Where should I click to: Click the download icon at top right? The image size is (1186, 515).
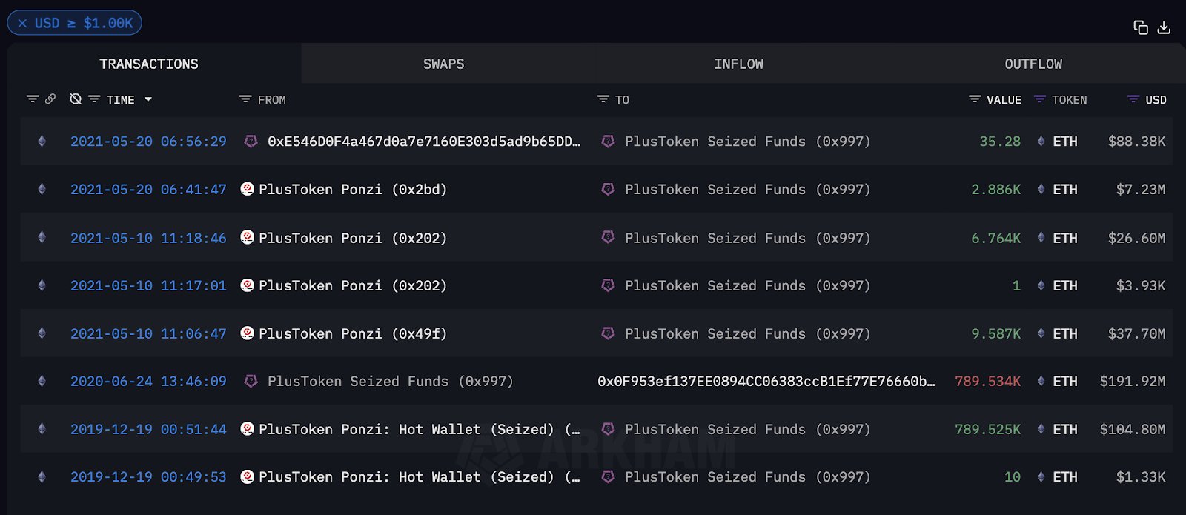coord(1164,27)
